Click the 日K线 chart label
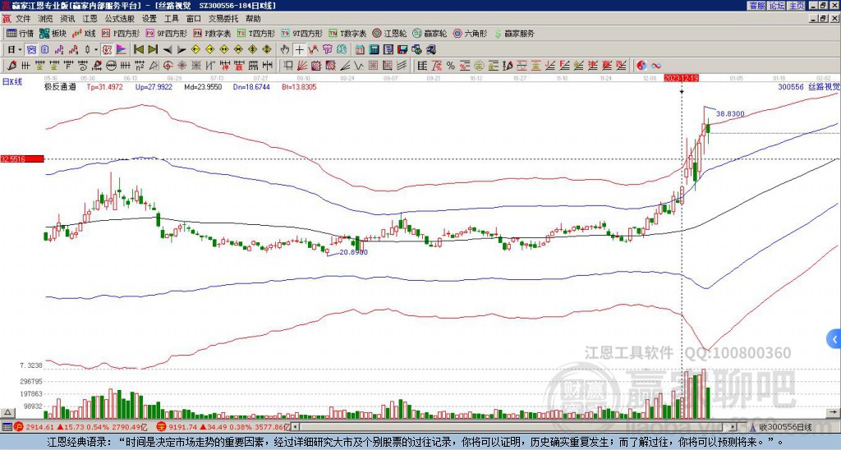The width and height of the screenshot is (841, 450). (x=11, y=81)
